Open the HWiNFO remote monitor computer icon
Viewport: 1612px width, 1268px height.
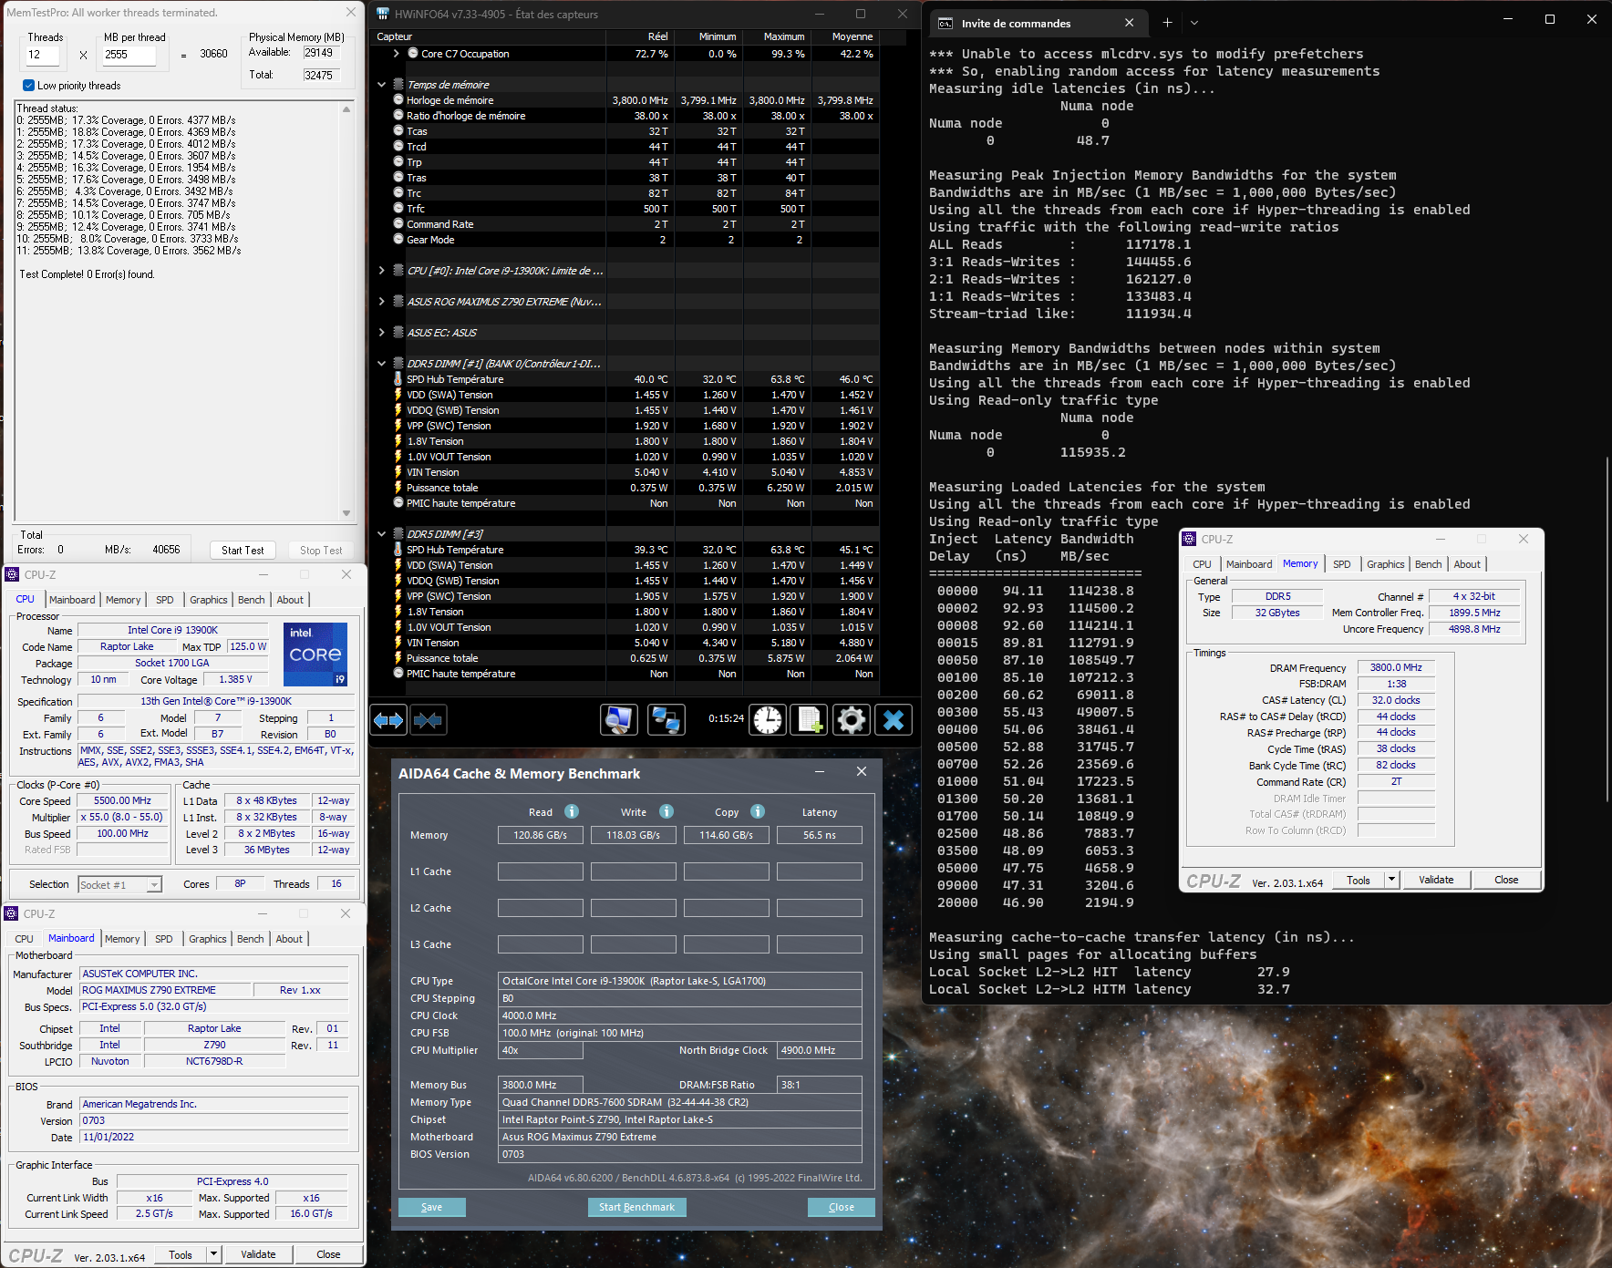click(619, 720)
